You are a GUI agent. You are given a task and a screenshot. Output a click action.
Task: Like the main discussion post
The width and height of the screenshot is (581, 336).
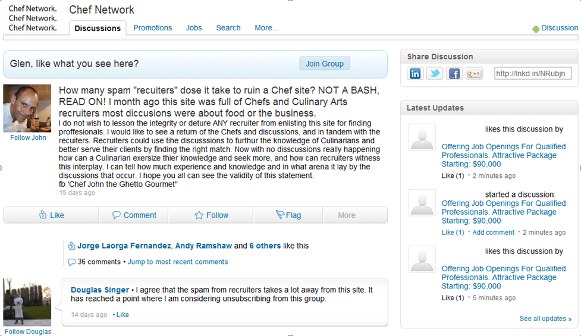pyautogui.click(x=51, y=215)
